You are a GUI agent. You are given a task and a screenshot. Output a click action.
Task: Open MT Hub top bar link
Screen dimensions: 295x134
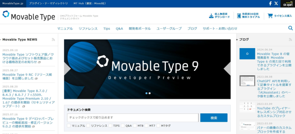(90, 4)
